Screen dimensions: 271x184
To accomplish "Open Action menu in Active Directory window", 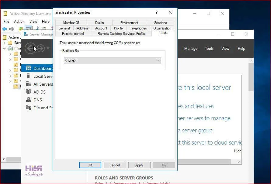I will pyautogui.click(x=19, y=21).
